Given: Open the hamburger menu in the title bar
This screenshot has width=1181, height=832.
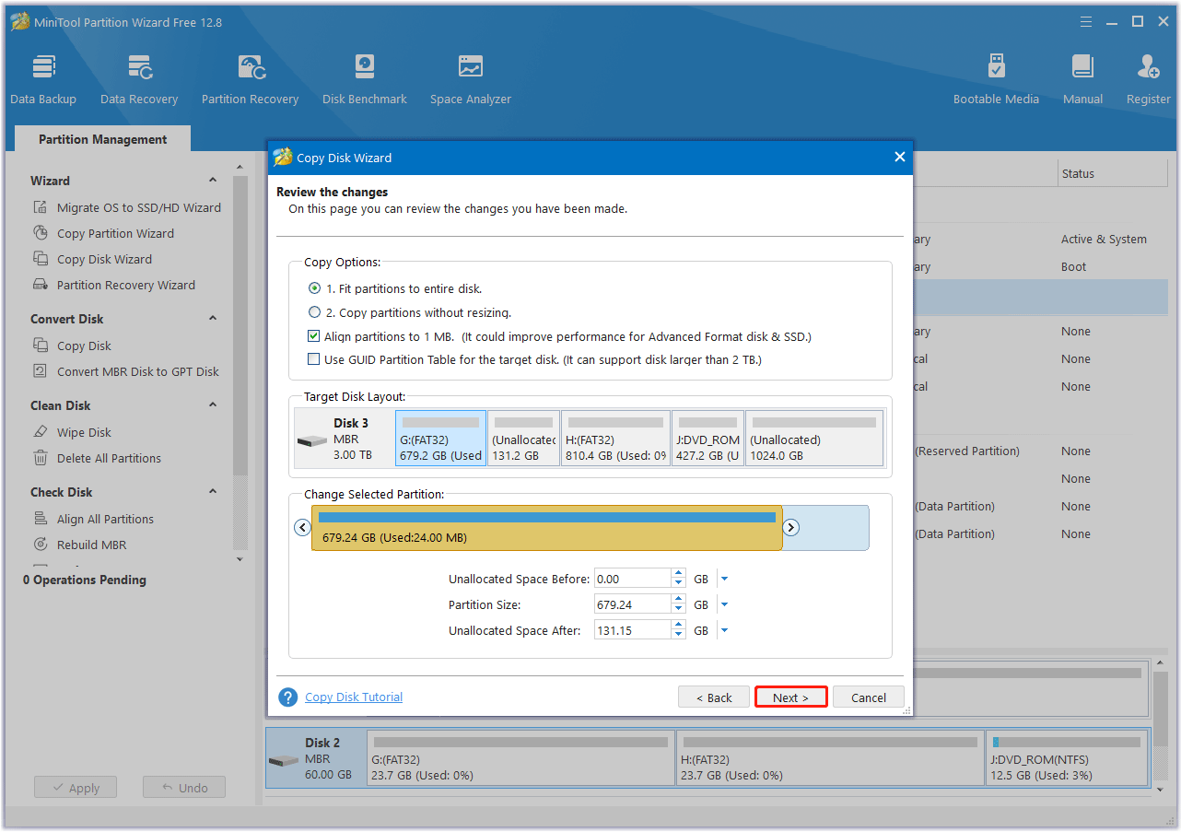Looking at the screenshot, I should [1085, 20].
